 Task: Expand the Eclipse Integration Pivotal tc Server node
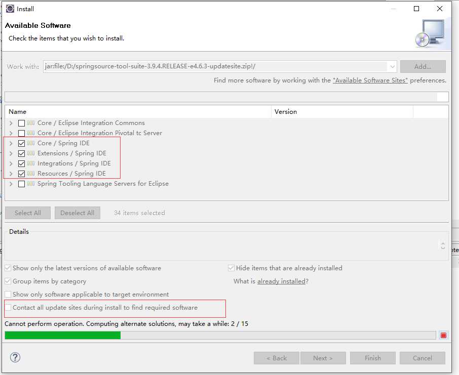point(11,134)
